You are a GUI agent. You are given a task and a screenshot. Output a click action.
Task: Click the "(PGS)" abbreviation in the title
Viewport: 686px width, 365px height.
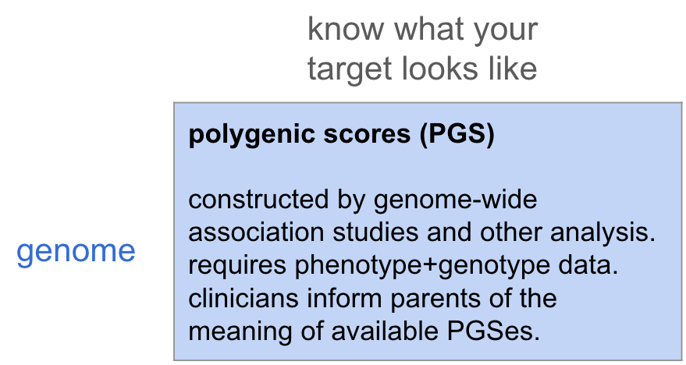pos(457,134)
